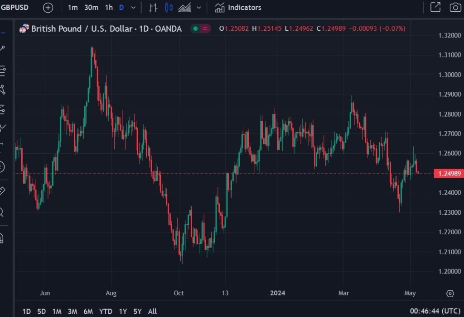Viewport: 464px width, 317px height.
Task: Open the Indicators button
Action: coord(238,8)
